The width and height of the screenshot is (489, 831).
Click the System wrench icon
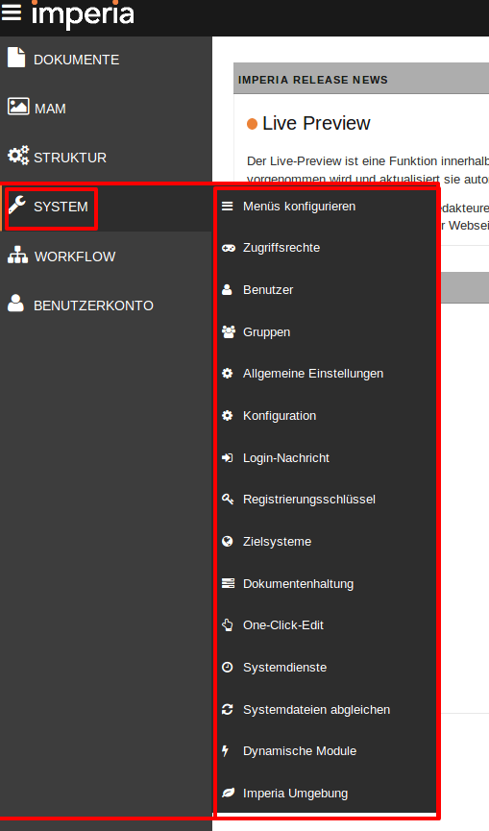click(x=17, y=205)
